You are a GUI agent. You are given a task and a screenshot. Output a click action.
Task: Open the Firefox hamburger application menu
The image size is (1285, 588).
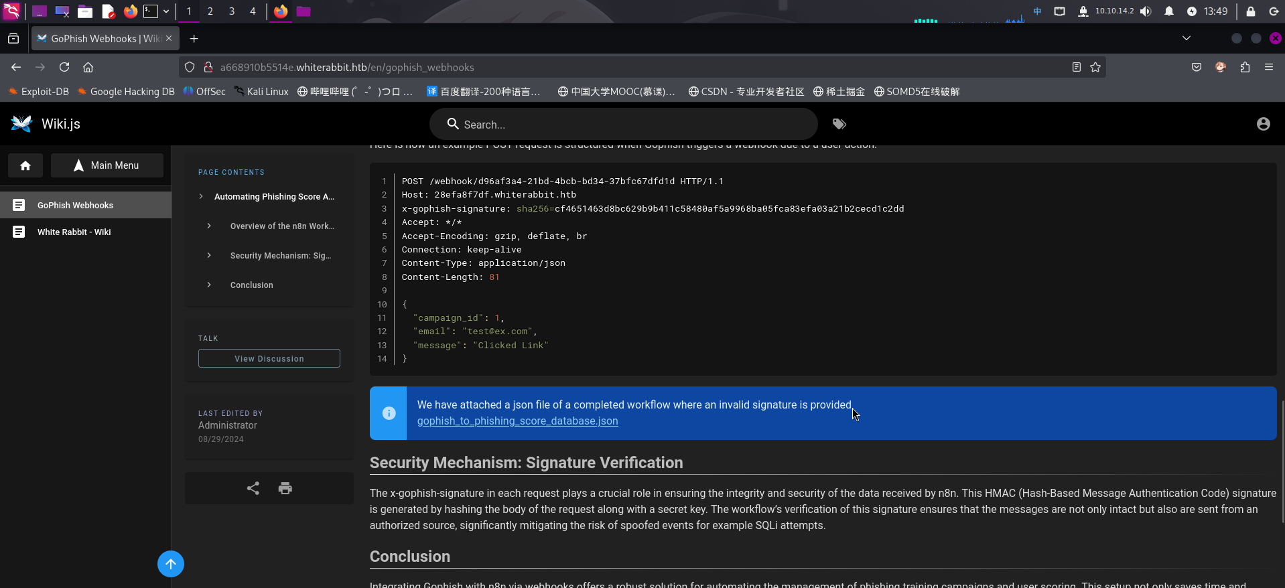pos(1269,67)
